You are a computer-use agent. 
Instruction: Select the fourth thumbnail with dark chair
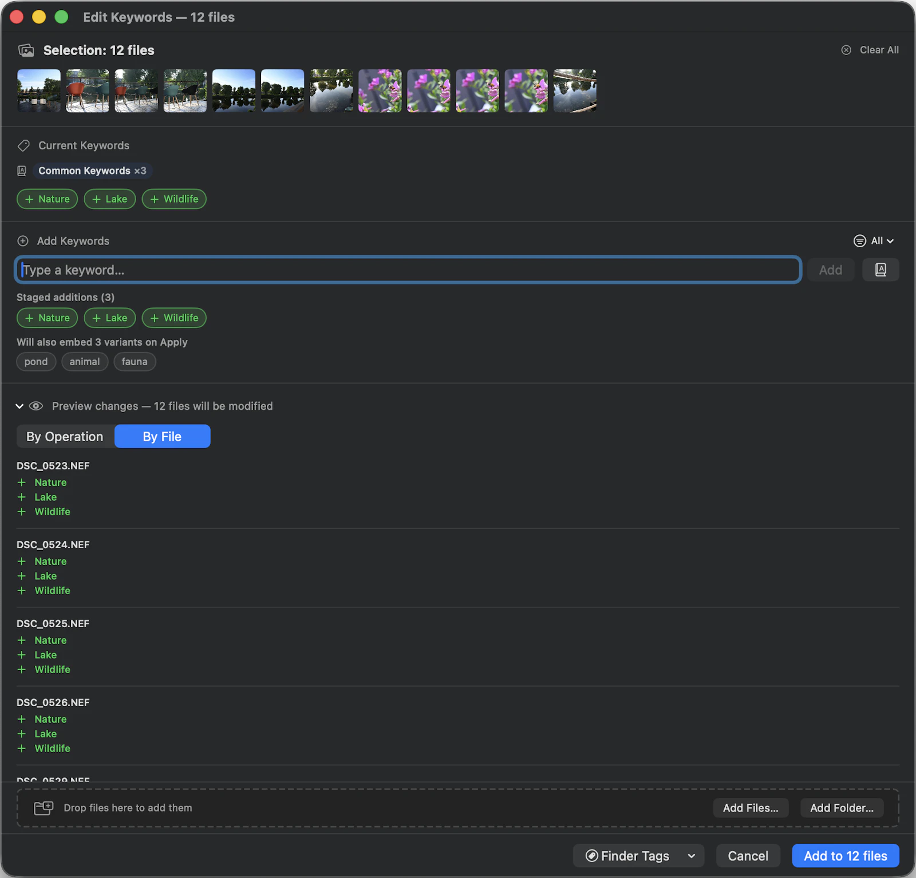pyautogui.click(x=185, y=90)
